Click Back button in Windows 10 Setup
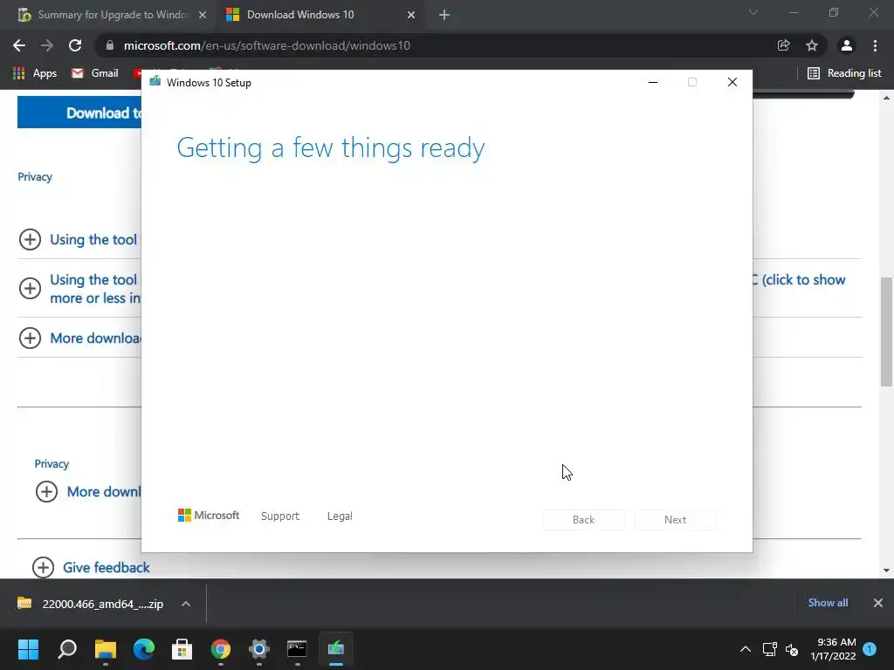The width and height of the screenshot is (894, 670). point(584,520)
